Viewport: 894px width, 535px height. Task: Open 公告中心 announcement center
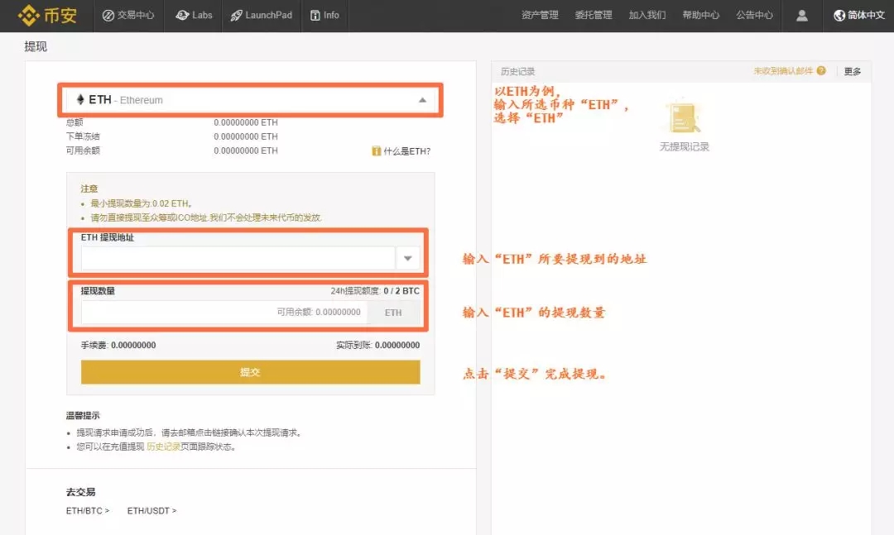click(754, 16)
